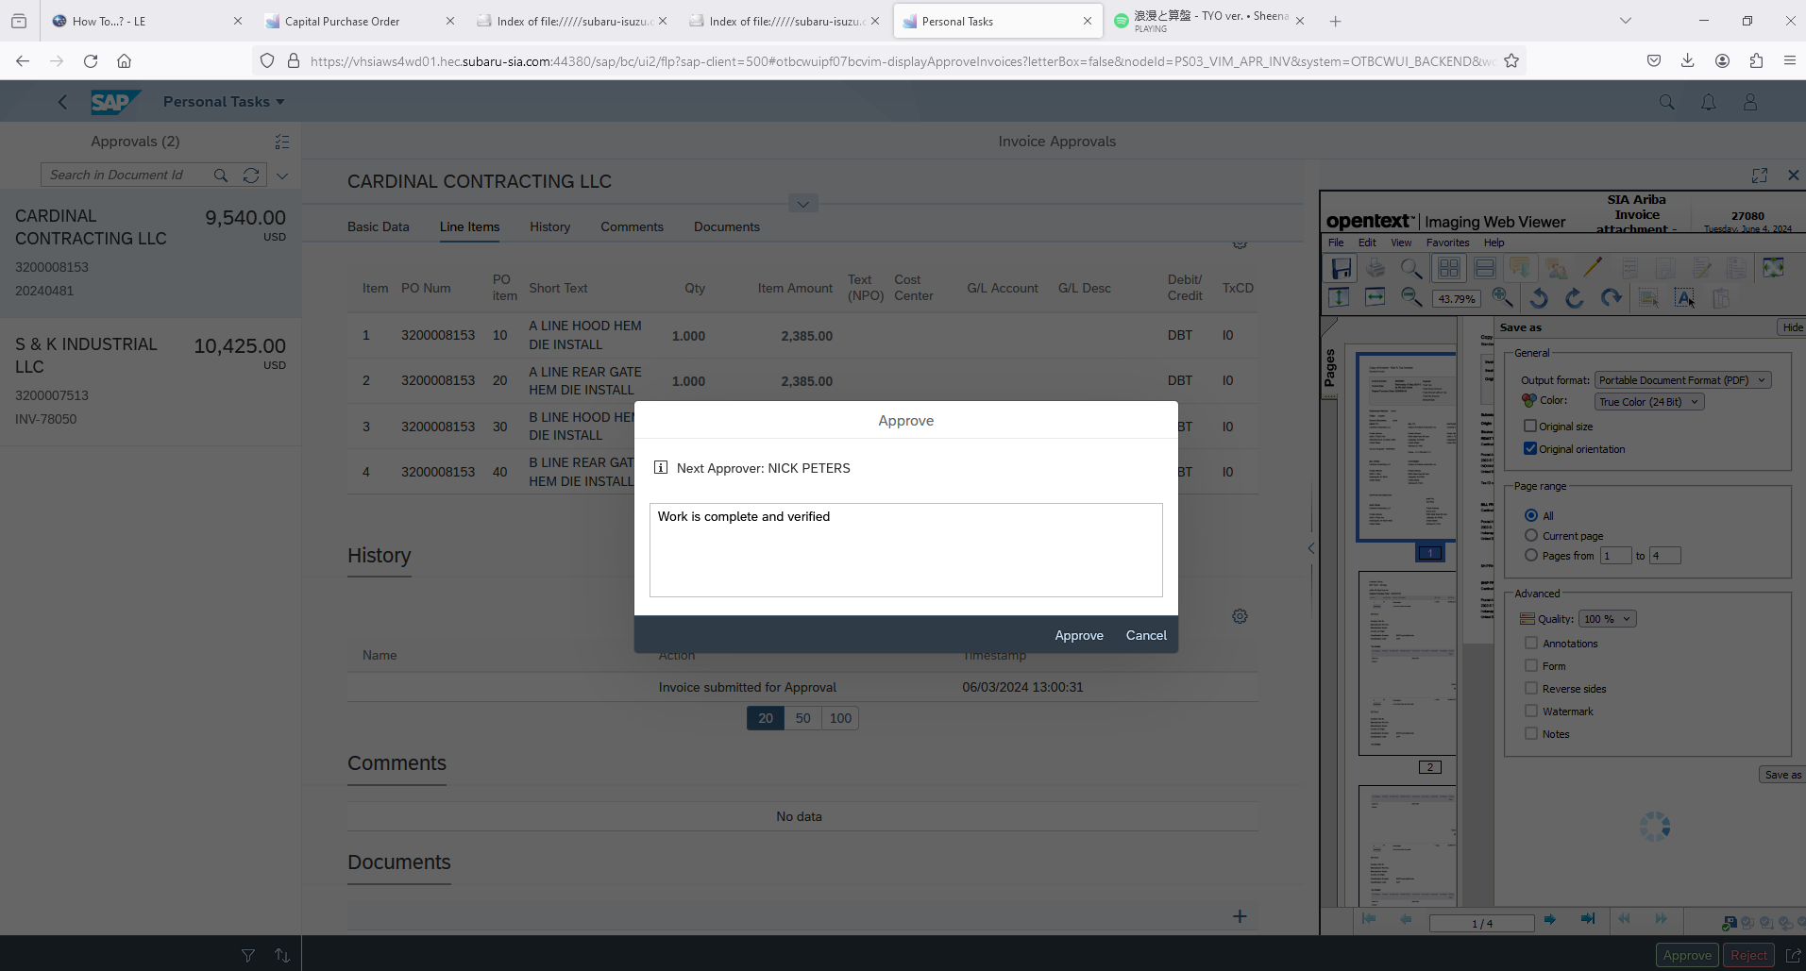Viewport: 1806px width, 971px height.
Task: Open SAP notifications bell icon
Action: point(1708,102)
